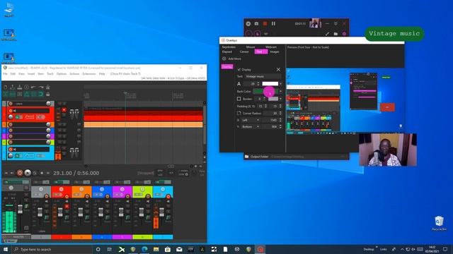This screenshot has width=453, height=254.
Task: Click Undo arrow in REAPER toolbar
Action: [x=34, y=87]
